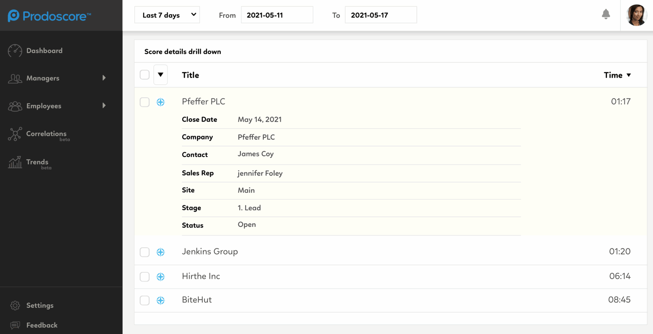This screenshot has width=653, height=334.
Task: Check the Hirthe Inc row checkbox
Action: point(145,277)
